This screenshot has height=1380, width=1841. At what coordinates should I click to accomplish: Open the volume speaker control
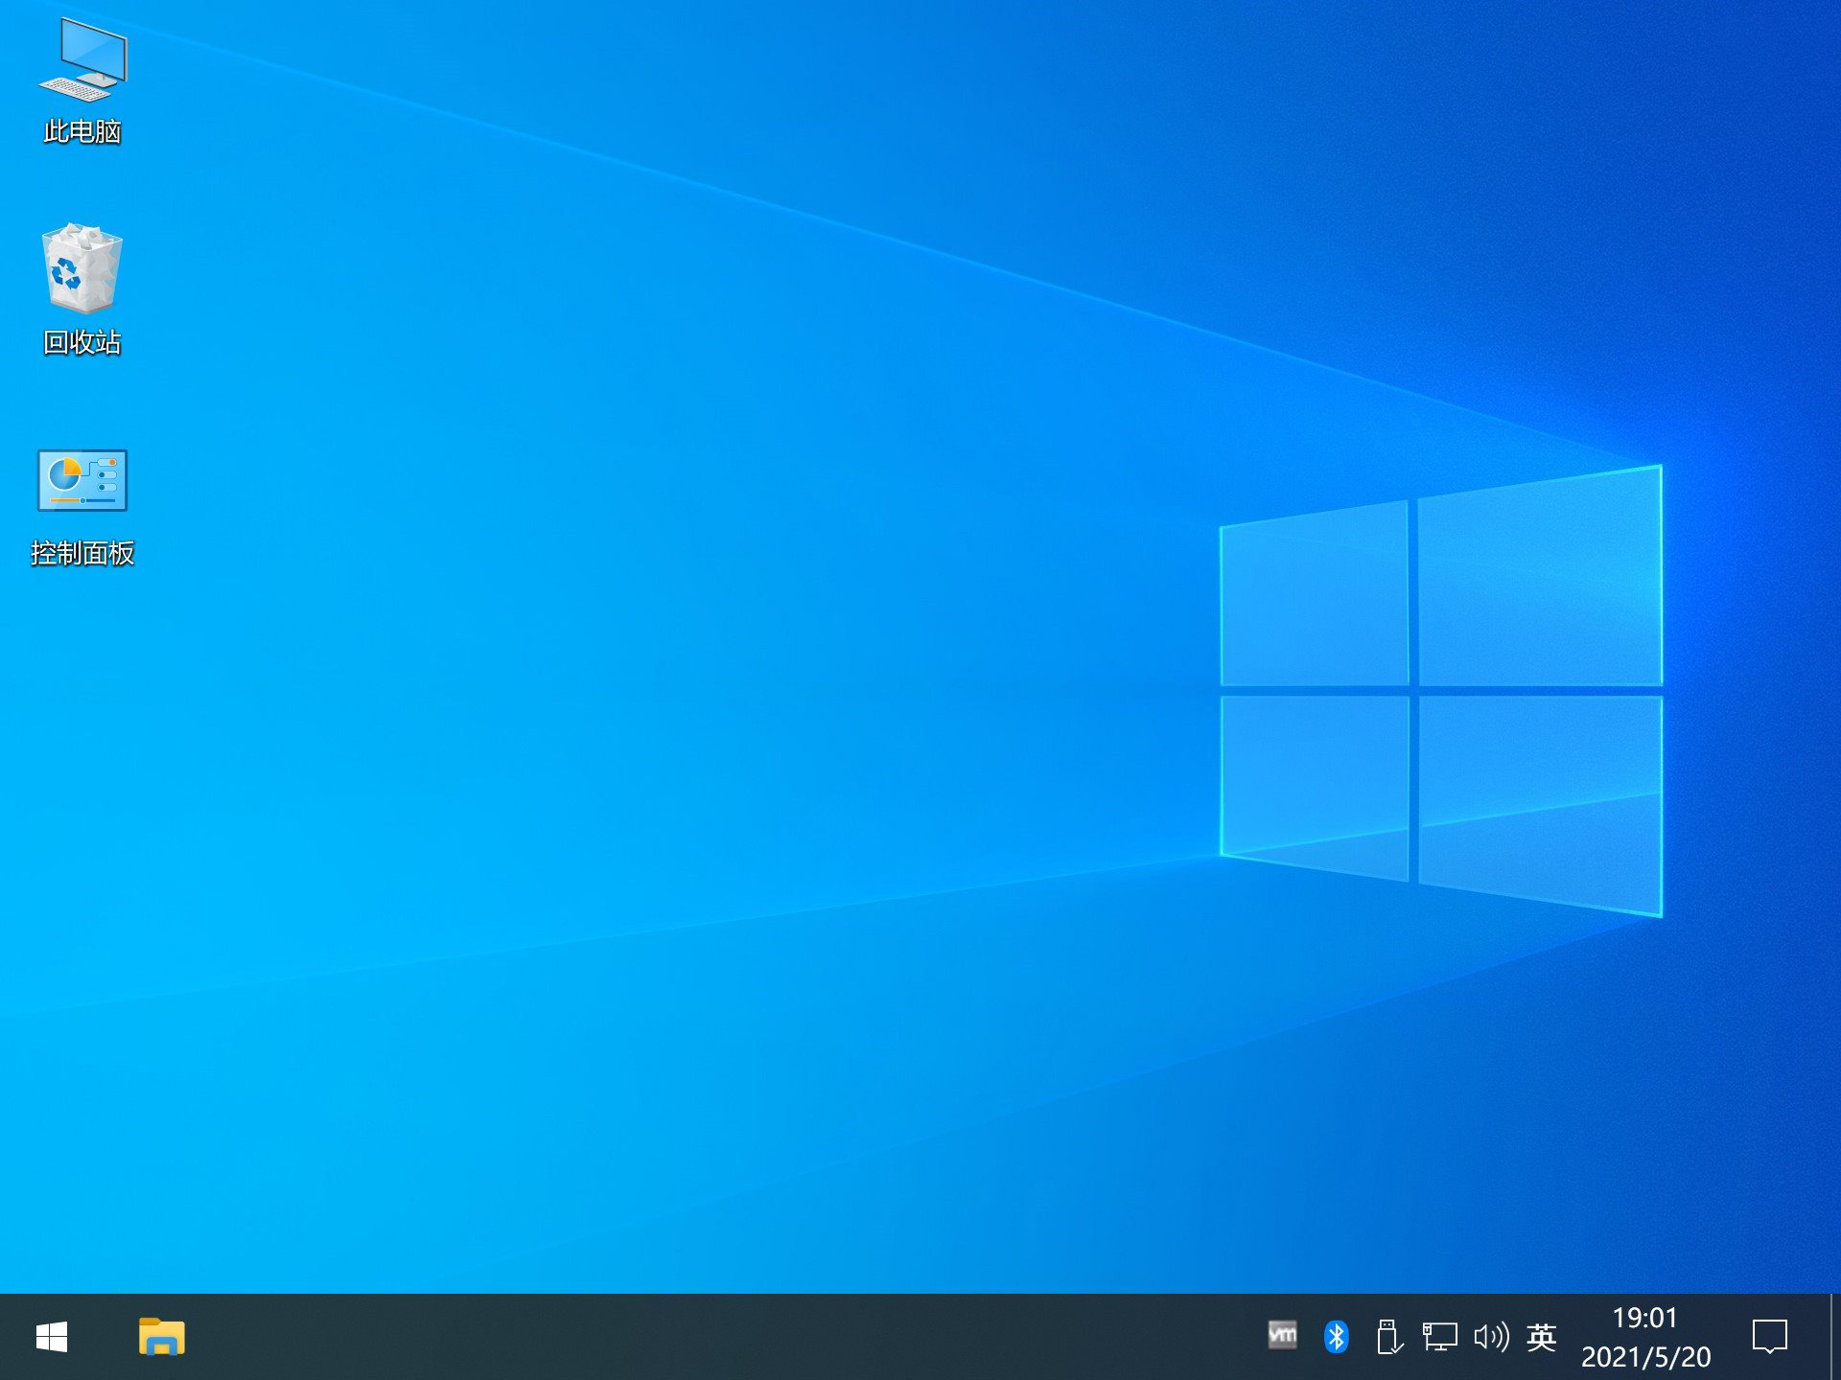1491,1337
